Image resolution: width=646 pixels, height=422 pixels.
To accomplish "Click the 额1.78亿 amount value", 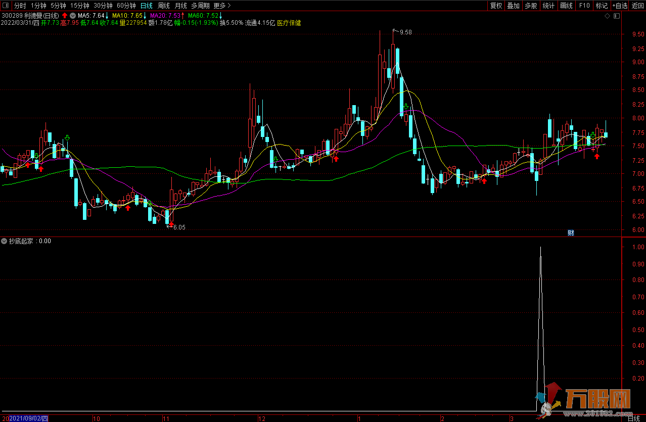I will (160, 23).
